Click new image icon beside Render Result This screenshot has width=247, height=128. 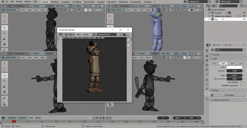(x=121, y=35)
